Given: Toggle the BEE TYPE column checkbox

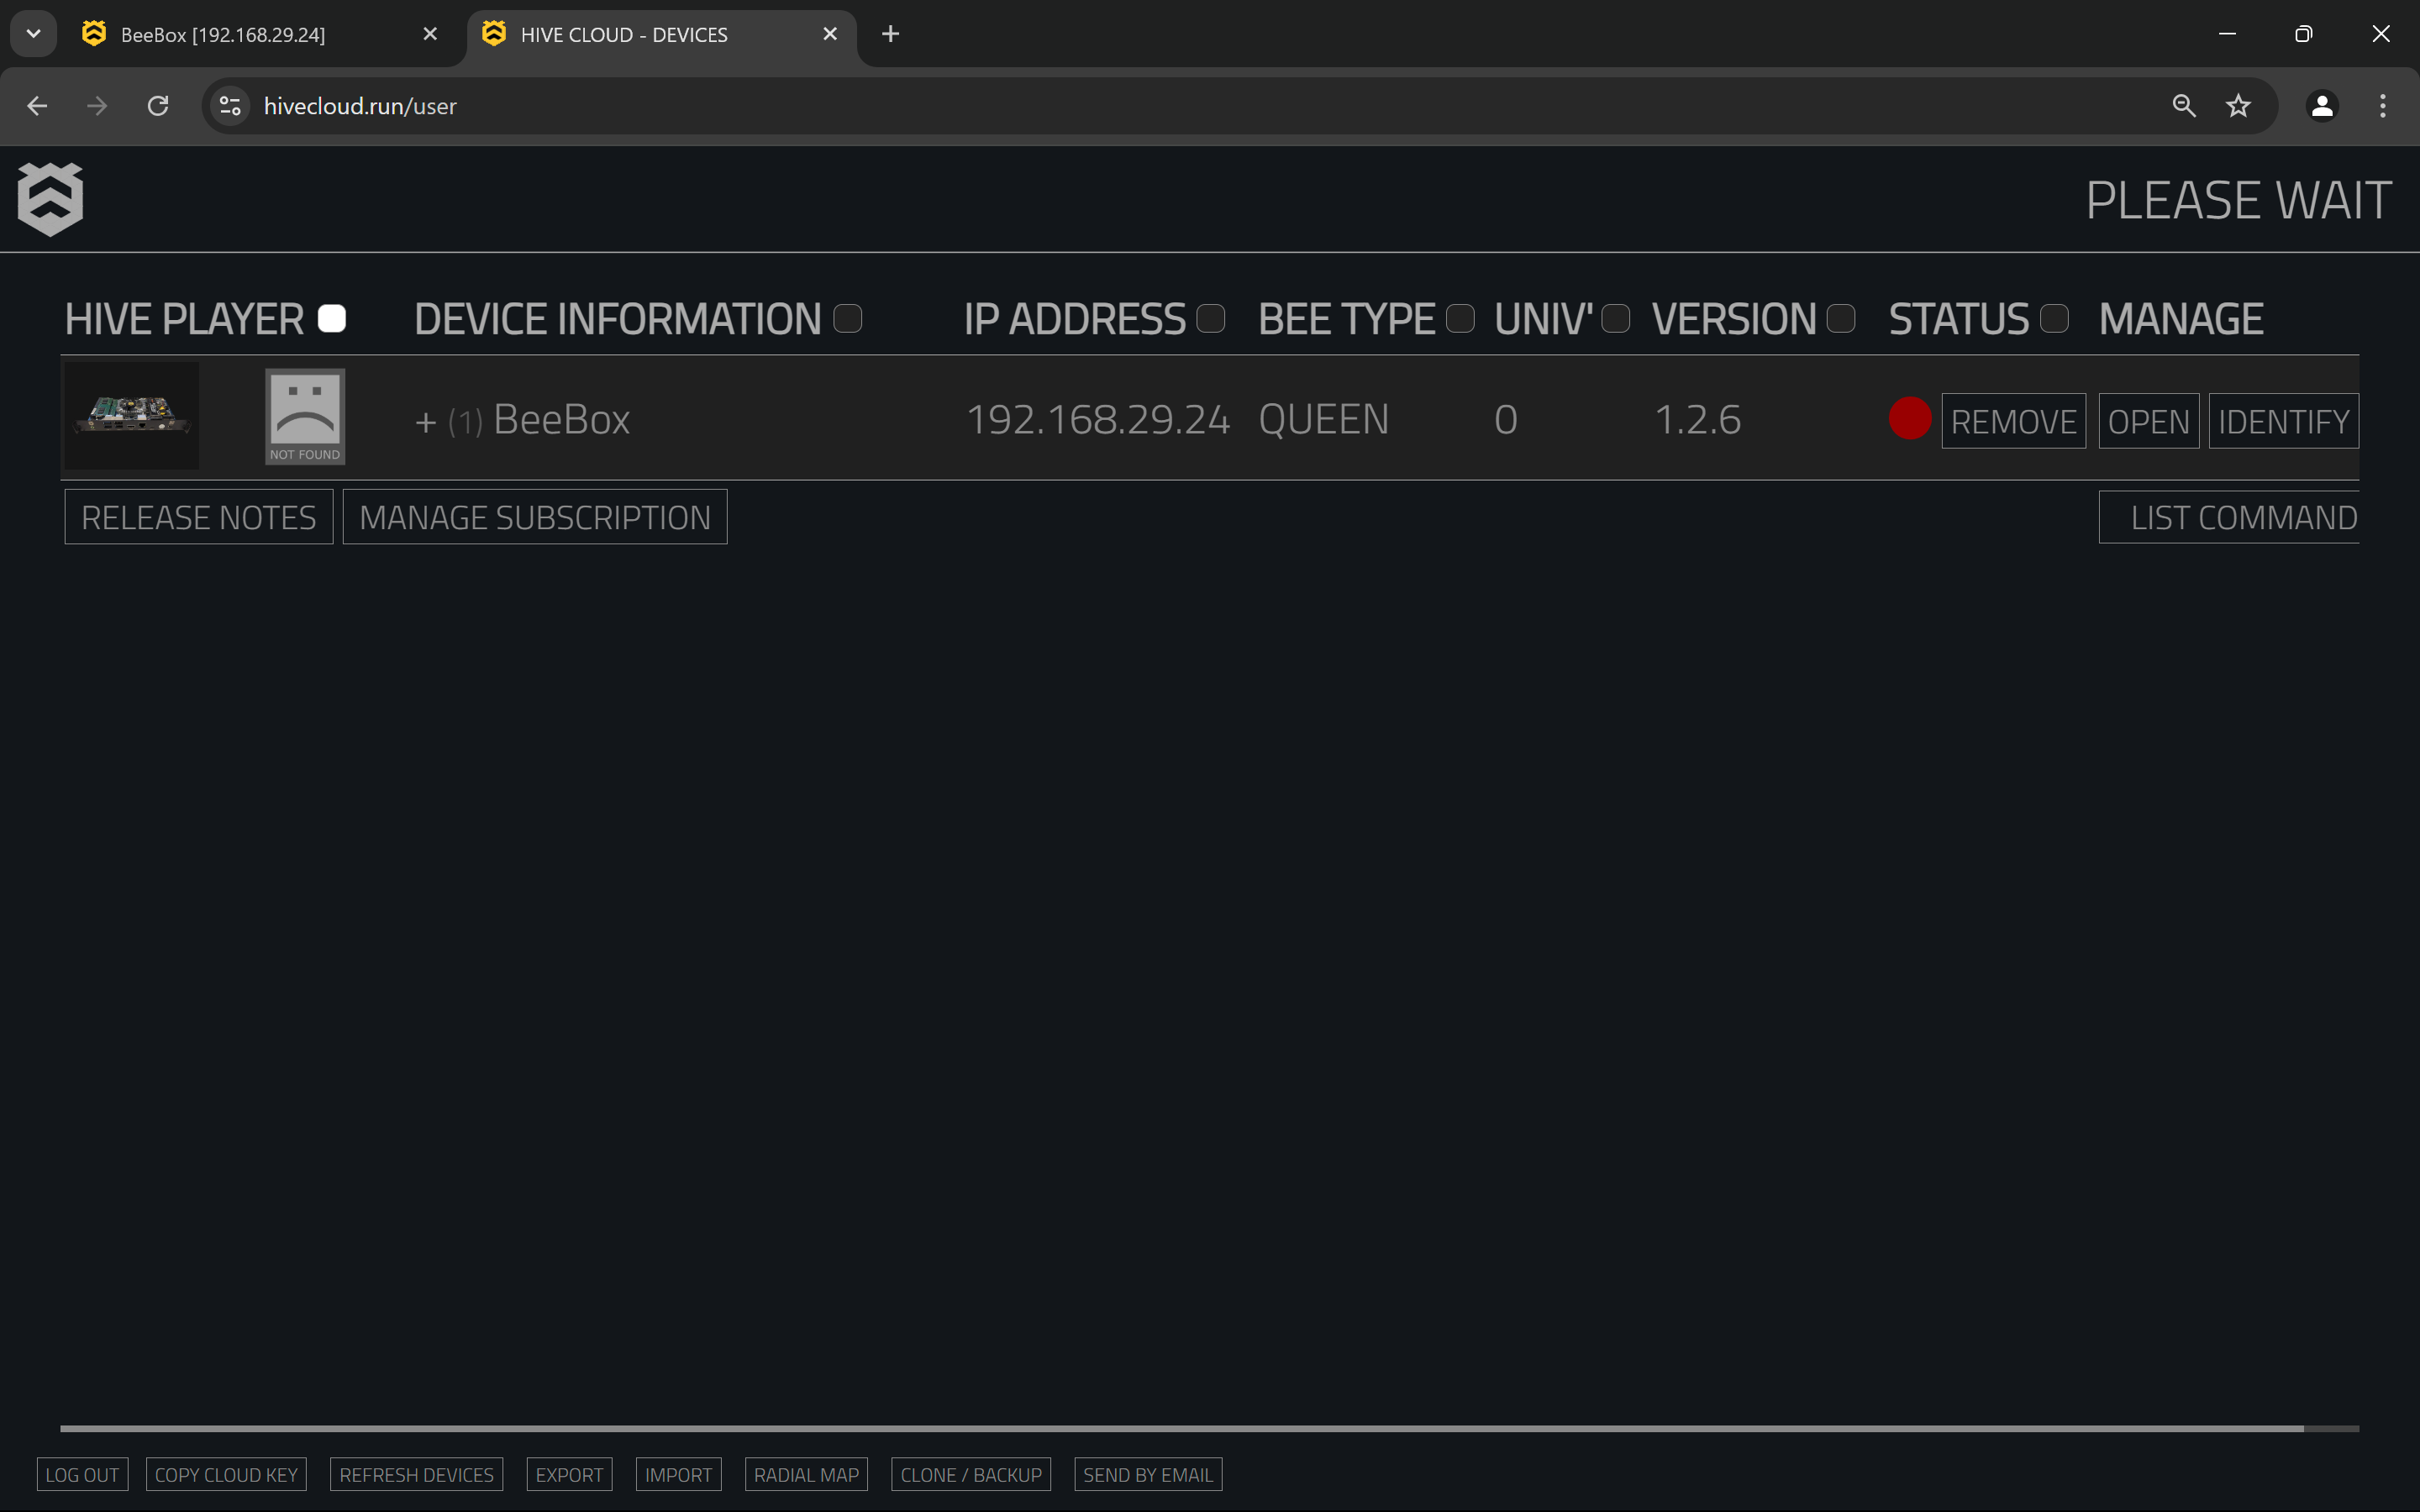Looking at the screenshot, I should [x=1460, y=319].
